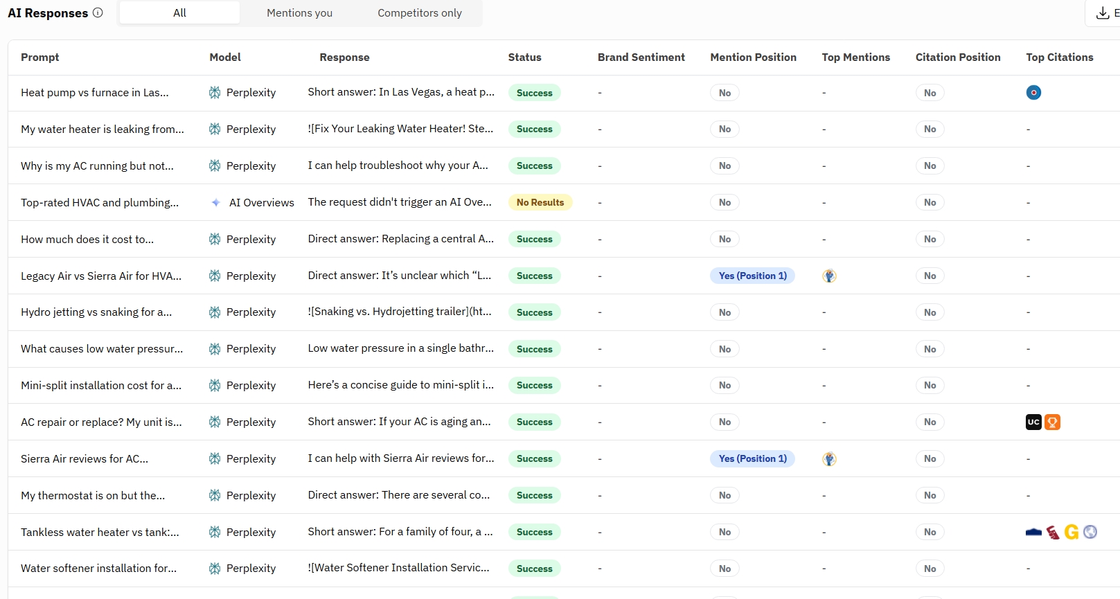Screen dimensions: 1120x599
Task: Open prompt 'Mini-split installation cost for a...'
Action: click(101, 386)
